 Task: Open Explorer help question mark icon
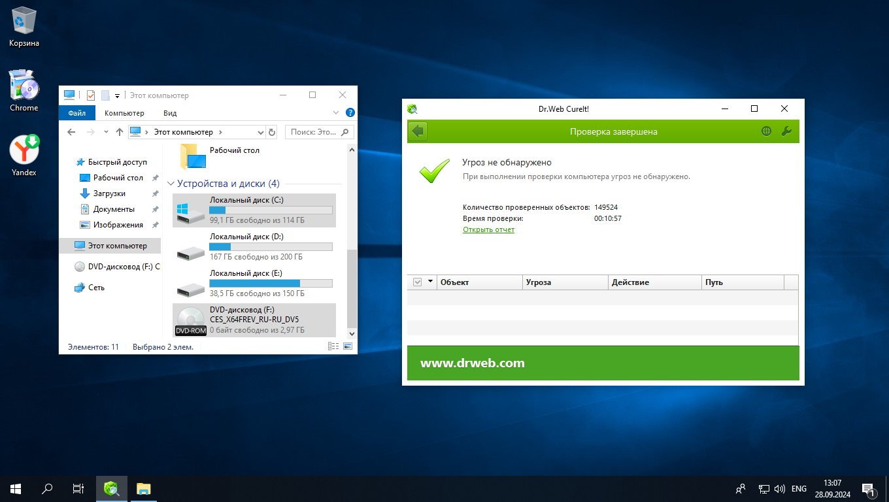[350, 113]
